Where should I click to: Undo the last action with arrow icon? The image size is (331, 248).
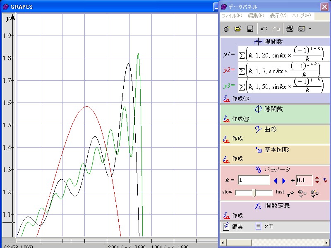coord(264,29)
